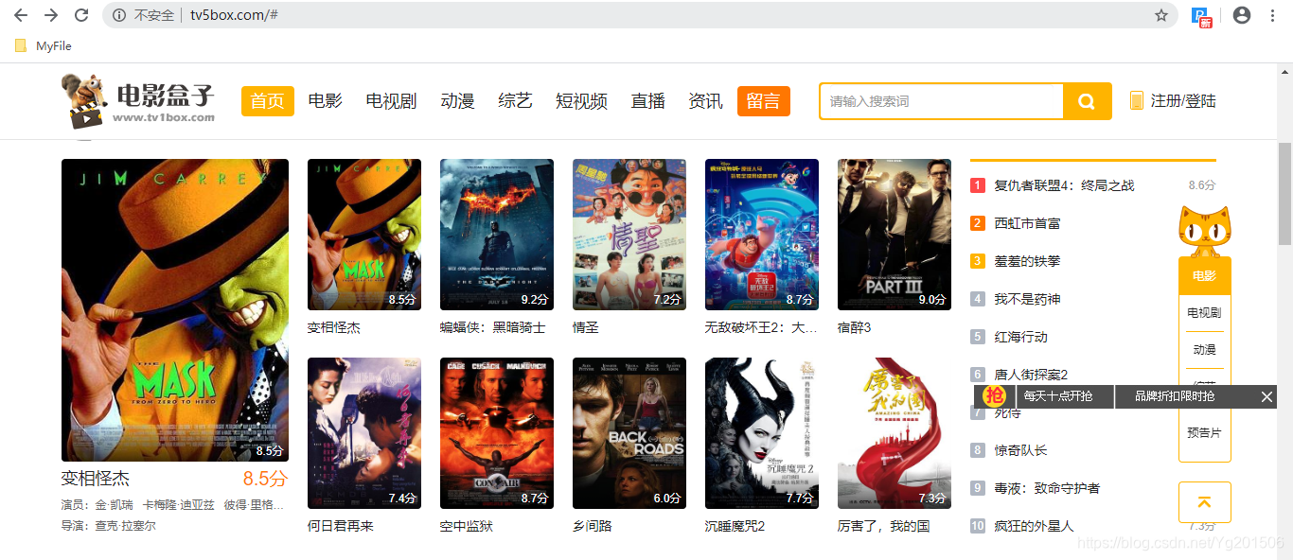The height and width of the screenshot is (560, 1293).
Task: Open the 厉害了,我的国 poster
Action: (x=894, y=433)
